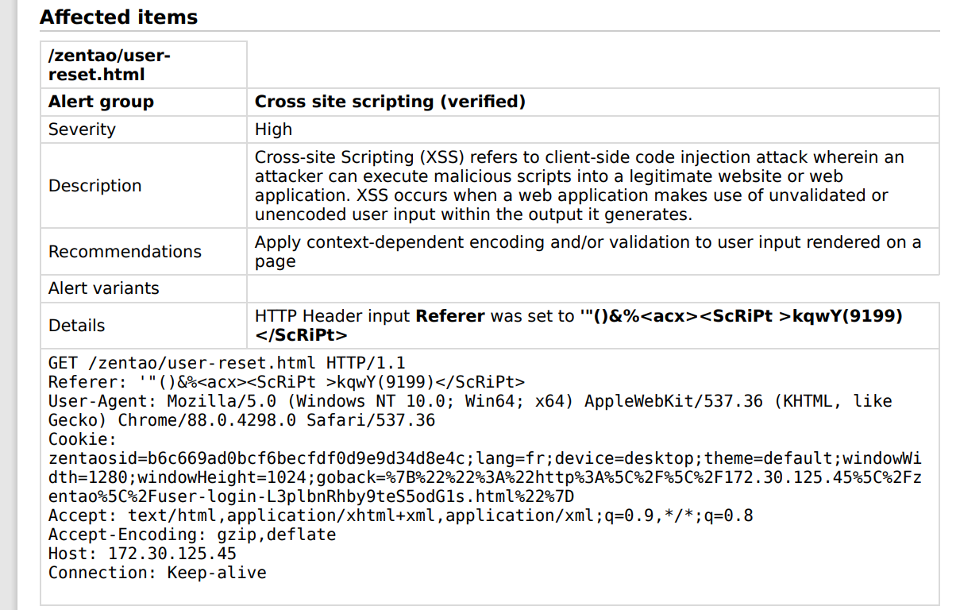Screen dimensions: 960x610
Task: Click the "Cookie:" header label
Action: point(83,439)
